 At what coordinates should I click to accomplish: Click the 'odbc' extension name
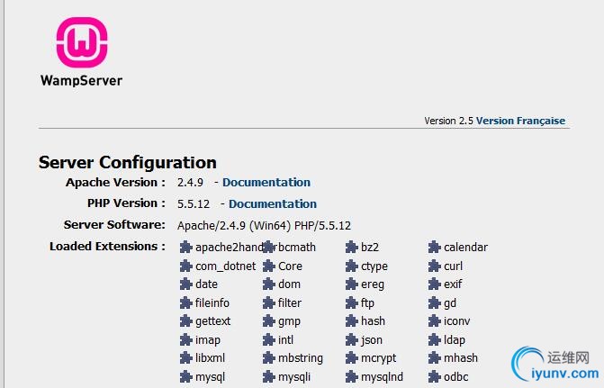(456, 376)
